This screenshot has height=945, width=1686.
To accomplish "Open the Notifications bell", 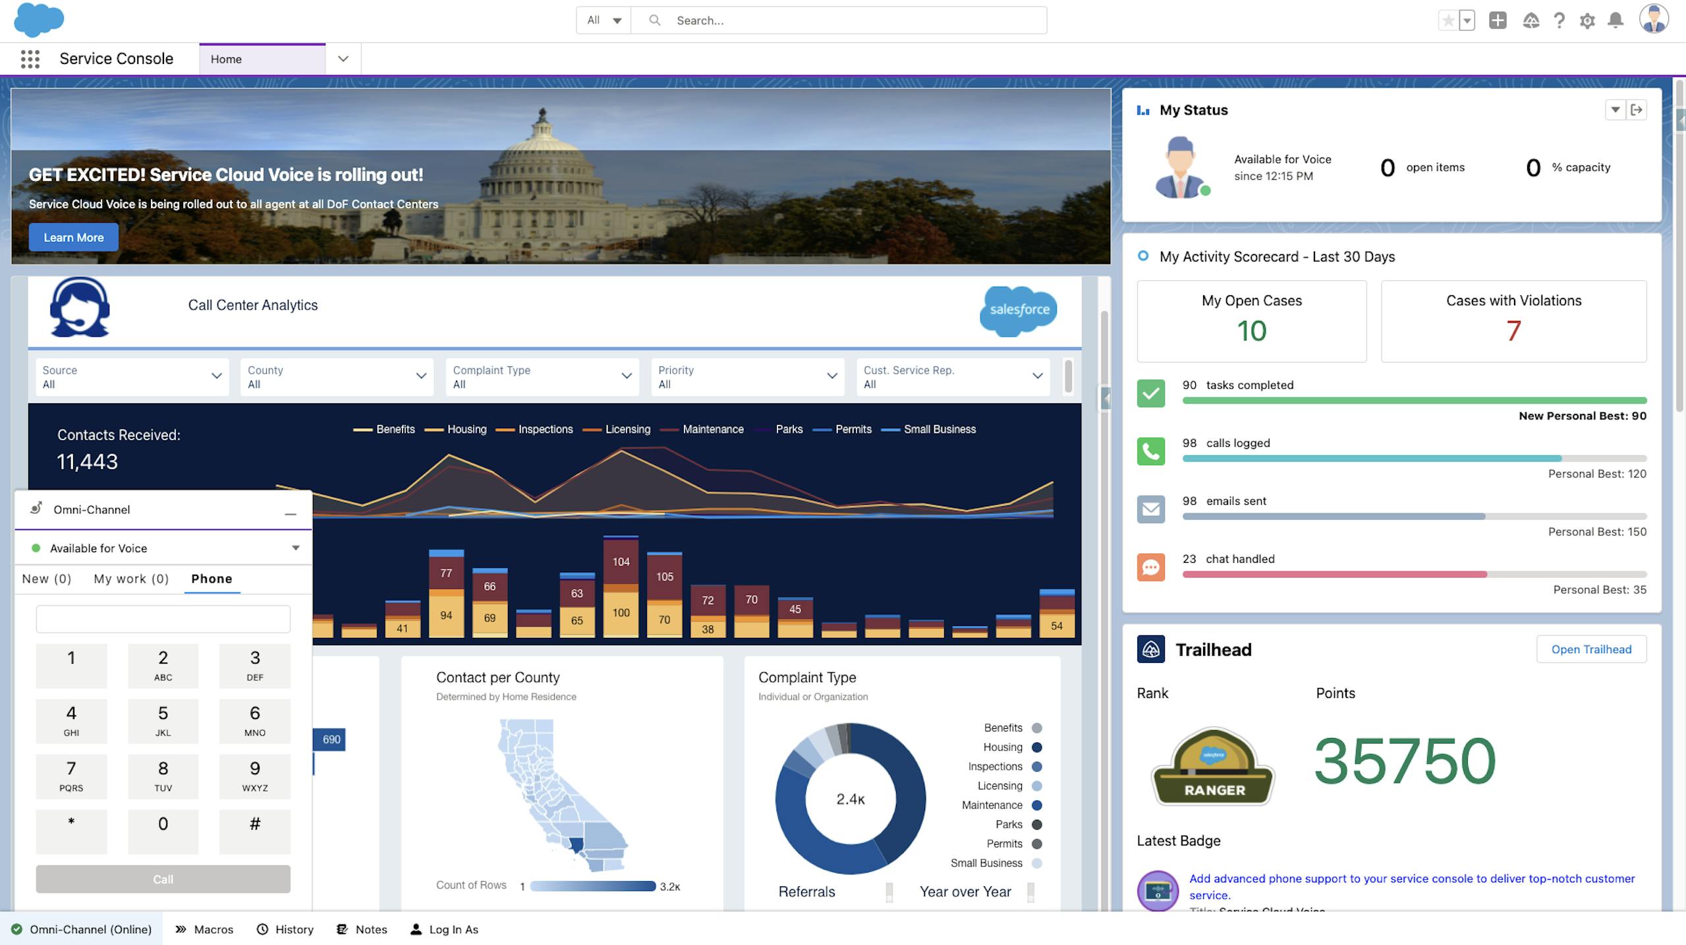I will (x=1616, y=21).
